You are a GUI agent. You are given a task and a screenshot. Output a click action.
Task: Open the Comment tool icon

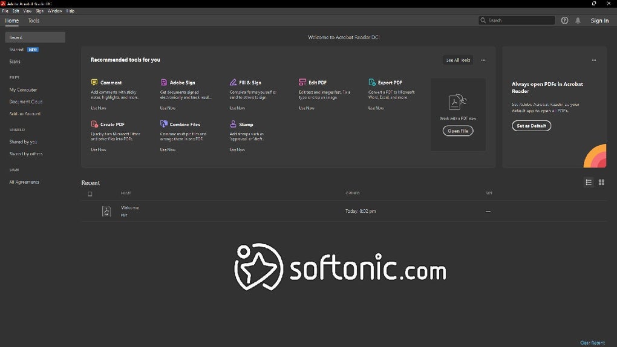pyautogui.click(x=94, y=82)
